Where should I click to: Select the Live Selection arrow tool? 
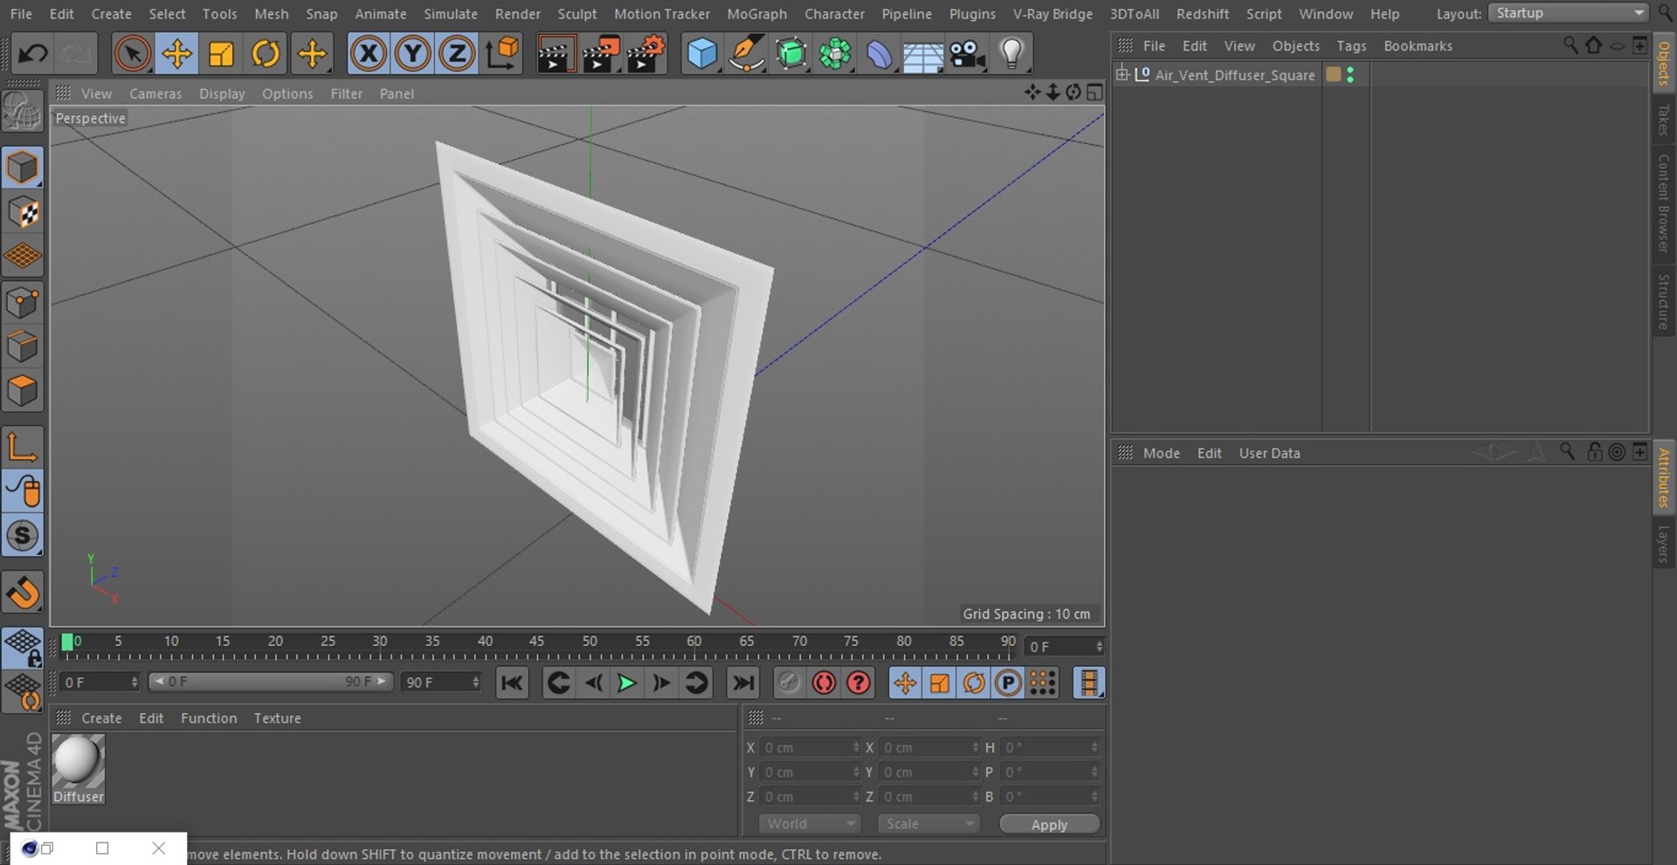[x=132, y=54]
